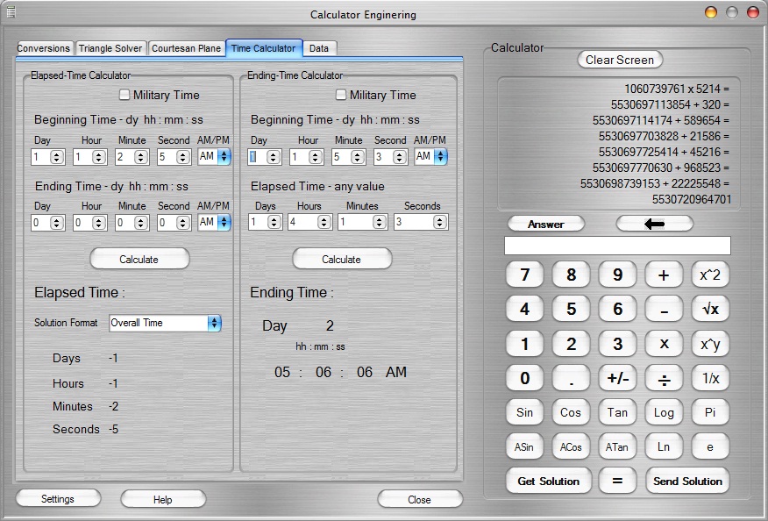Enable Military Time in Elapsed-Time Calculator

pos(124,95)
